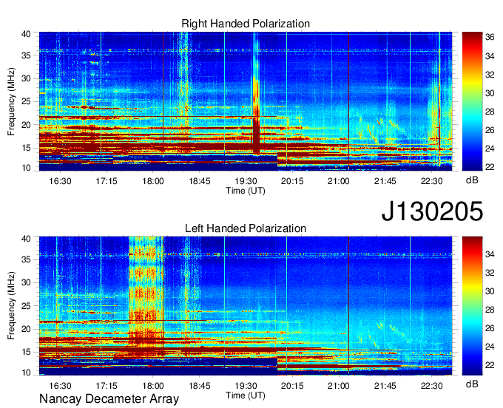
Task: Click 19:30 tick on Right Handed time axis
Action: 246,181
